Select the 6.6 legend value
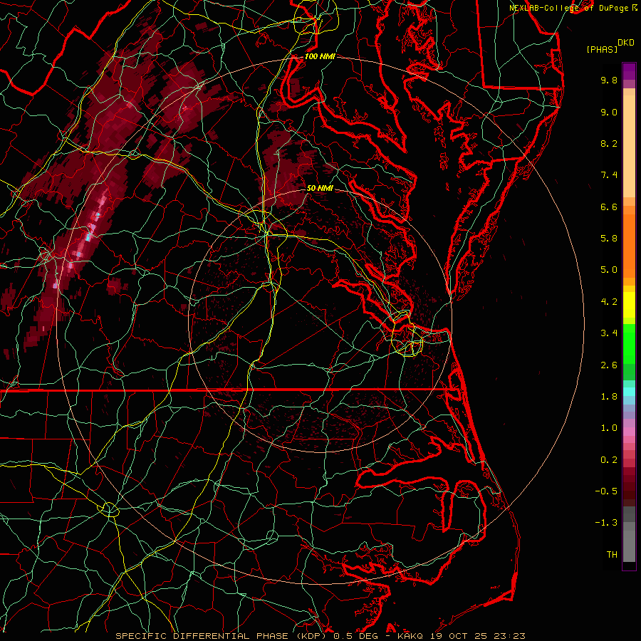This screenshot has width=641, height=641. pos(609,207)
